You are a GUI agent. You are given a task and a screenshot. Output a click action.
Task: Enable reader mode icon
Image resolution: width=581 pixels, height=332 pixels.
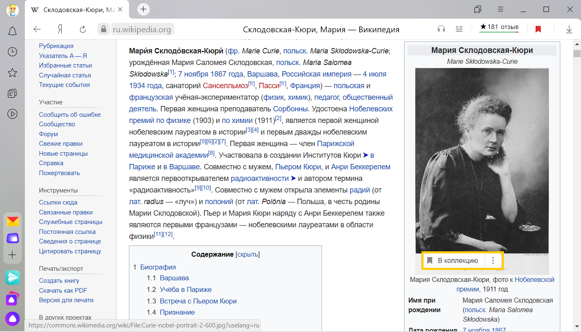[459, 29]
